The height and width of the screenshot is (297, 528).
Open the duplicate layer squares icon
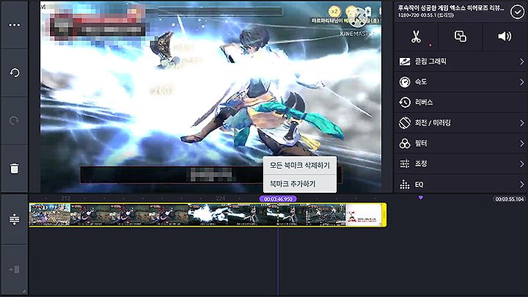[x=461, y=36]
